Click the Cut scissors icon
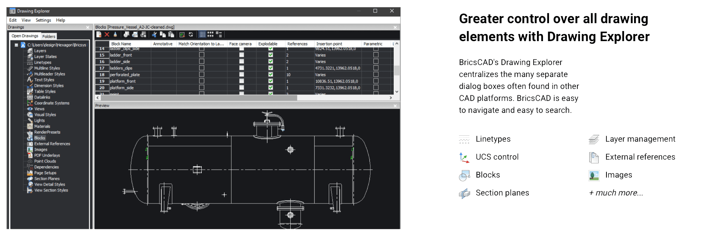 coord(154,35)
